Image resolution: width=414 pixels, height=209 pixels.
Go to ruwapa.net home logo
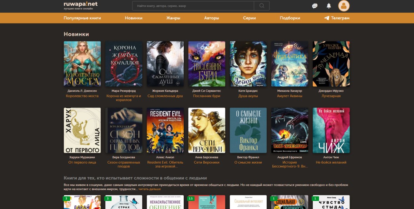81,5
